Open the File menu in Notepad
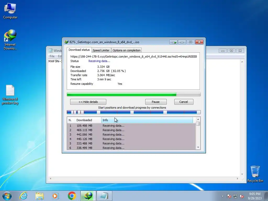 click(x=52, y=56)
